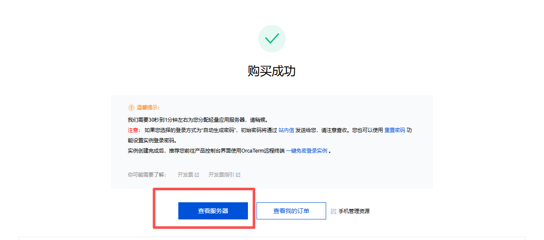Click the line starting 我们需要30秒到1分钟
544x240 pixels.
point(201,120)
